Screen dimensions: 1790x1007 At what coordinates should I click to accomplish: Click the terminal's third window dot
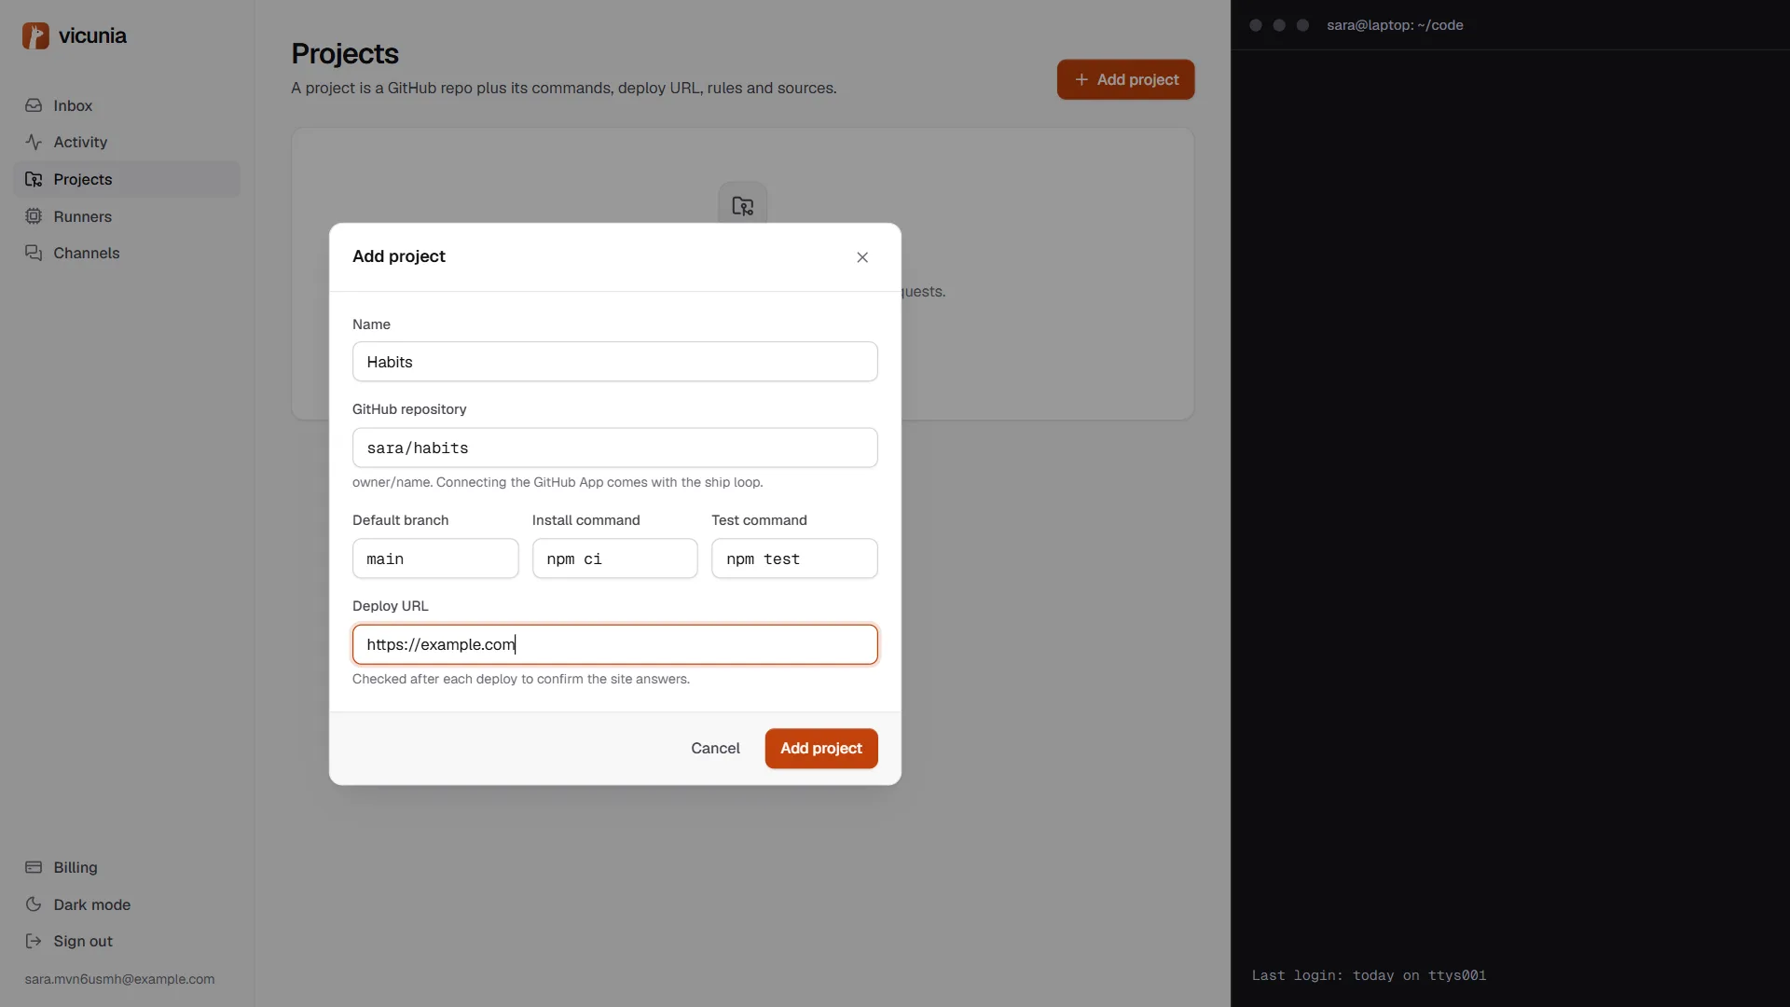pyautogui.click(x=1303, y=25)
